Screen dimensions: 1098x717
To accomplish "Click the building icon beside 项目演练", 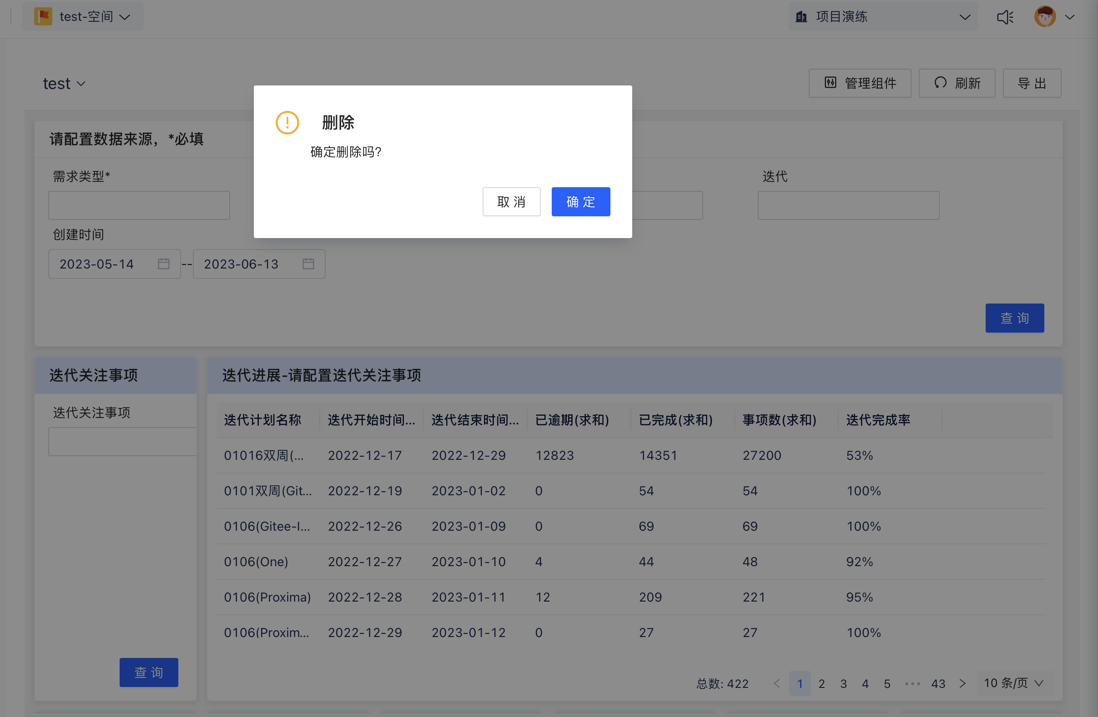I will pos(801,17).
